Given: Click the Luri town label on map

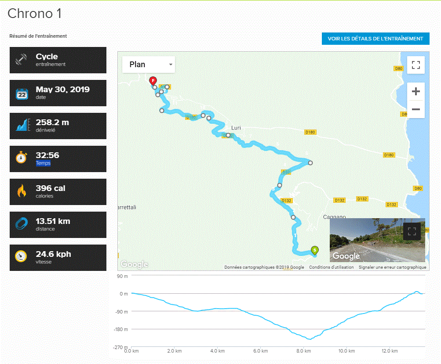Looking at the screenshot, I should (236, 128).
